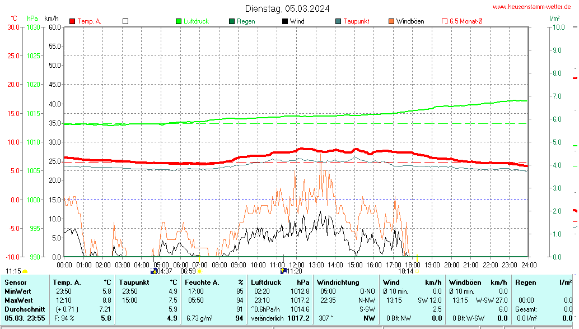Click the Sensor header in the table
Image resolution: width=579 pixels, height=329 pixels.
(16, 282)
